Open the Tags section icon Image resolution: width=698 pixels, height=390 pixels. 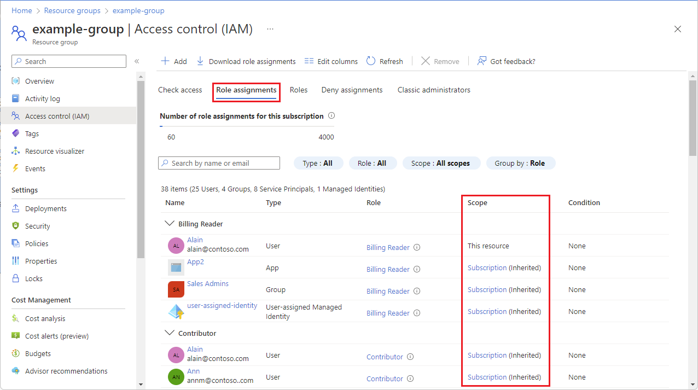pyautogui.click(x=17, y=133)
